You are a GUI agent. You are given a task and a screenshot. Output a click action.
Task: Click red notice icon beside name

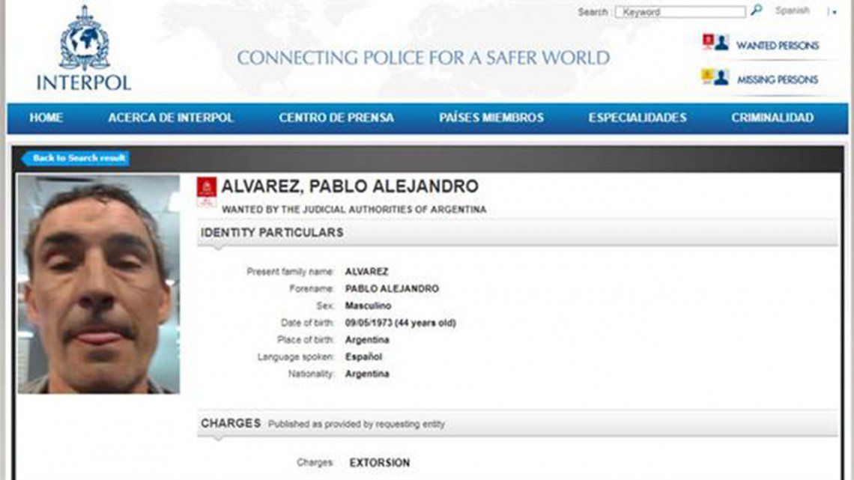tap(207, 192)
